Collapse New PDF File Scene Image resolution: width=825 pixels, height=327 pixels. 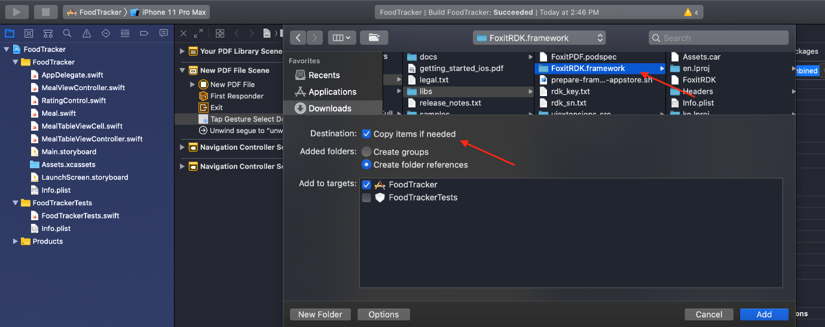(182, 70)
